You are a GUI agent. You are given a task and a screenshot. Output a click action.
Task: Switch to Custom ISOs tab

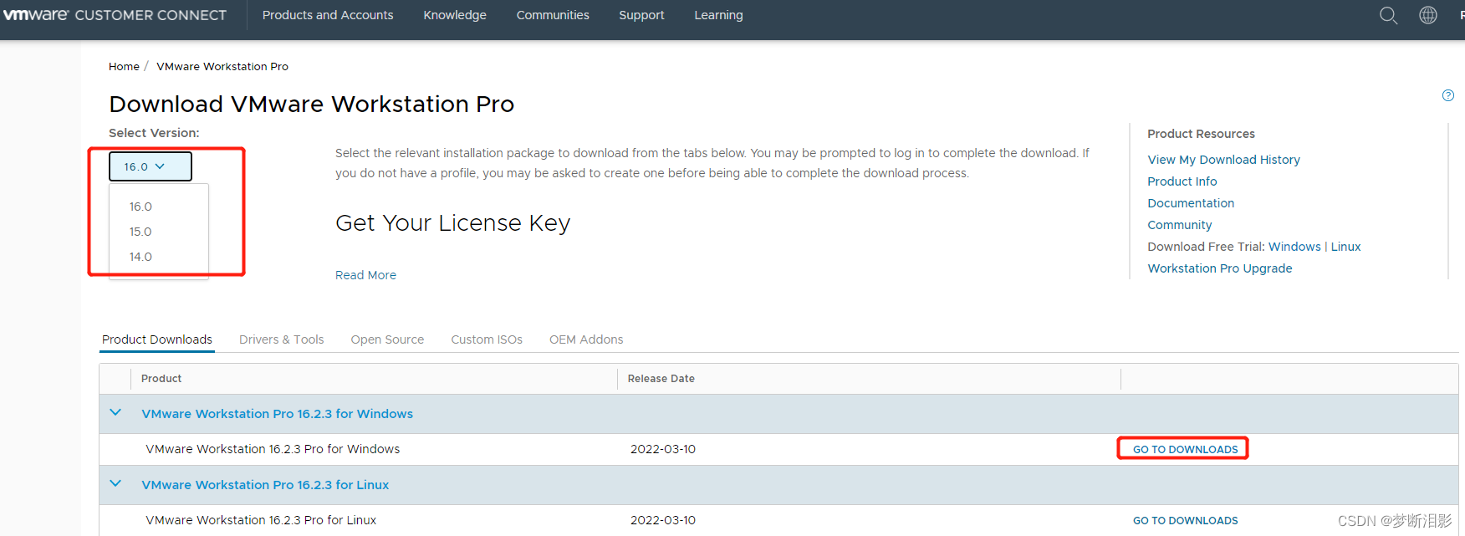click(487, 339)
